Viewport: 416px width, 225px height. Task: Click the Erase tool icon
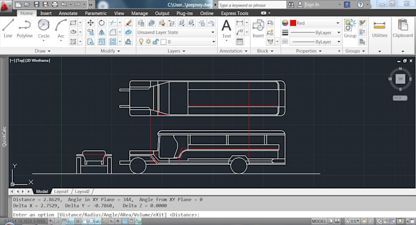pyautogui.click(x=128, y=23)
